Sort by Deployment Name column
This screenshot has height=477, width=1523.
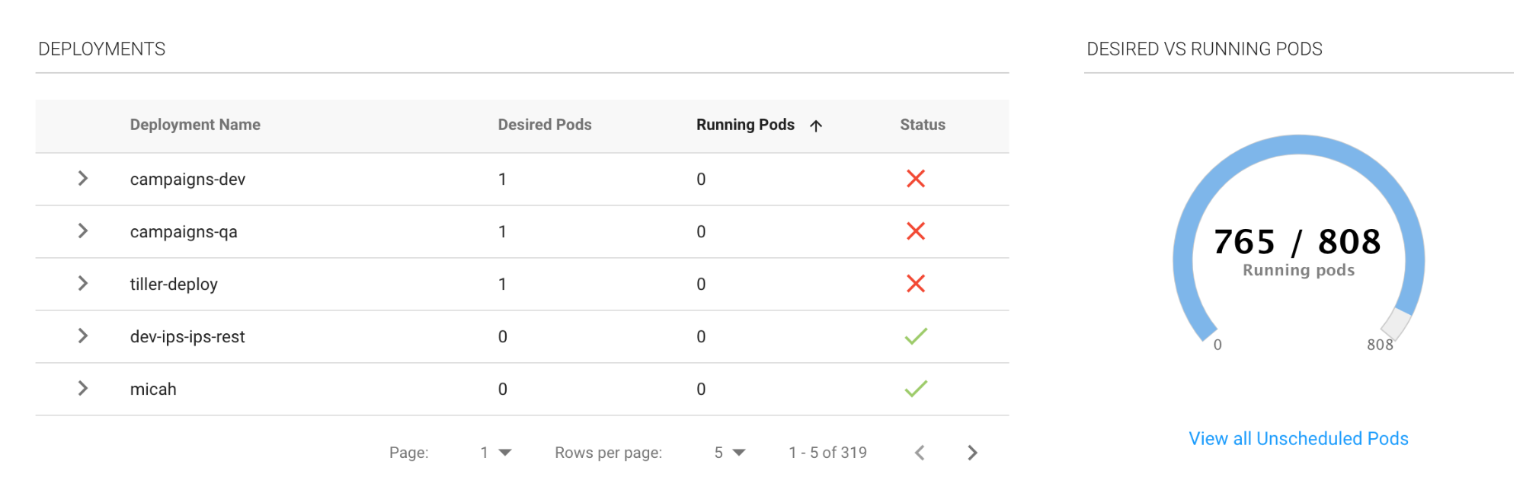[195, 125]
